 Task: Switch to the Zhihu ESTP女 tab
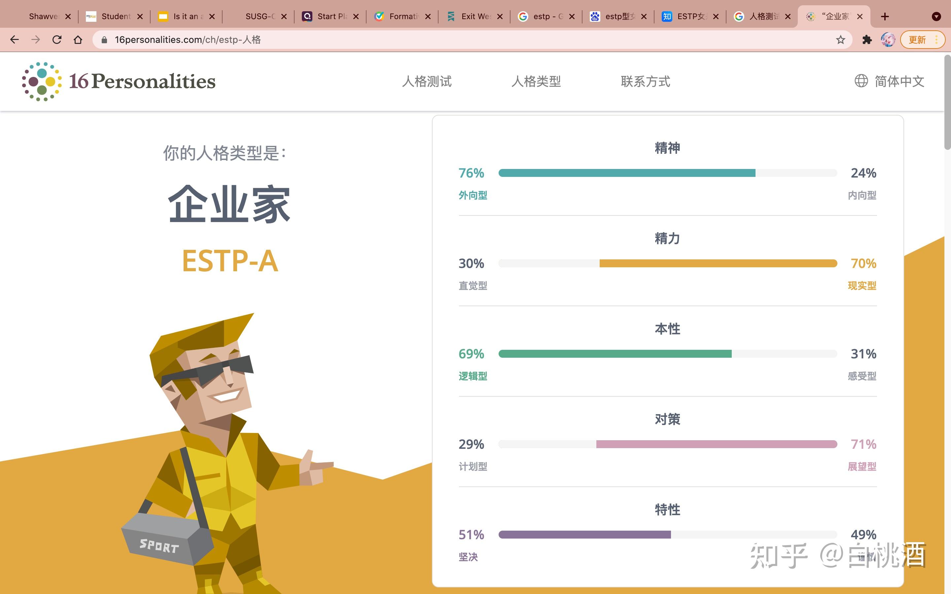(x=690, y=16)
